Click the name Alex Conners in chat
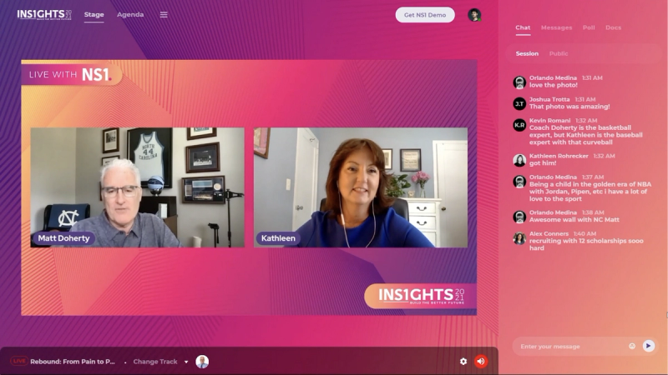The image size is (668, 375). 549,233
